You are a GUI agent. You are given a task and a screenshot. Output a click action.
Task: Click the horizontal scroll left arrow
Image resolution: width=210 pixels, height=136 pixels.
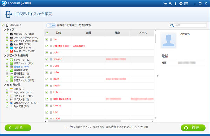(x=46, y=121)
